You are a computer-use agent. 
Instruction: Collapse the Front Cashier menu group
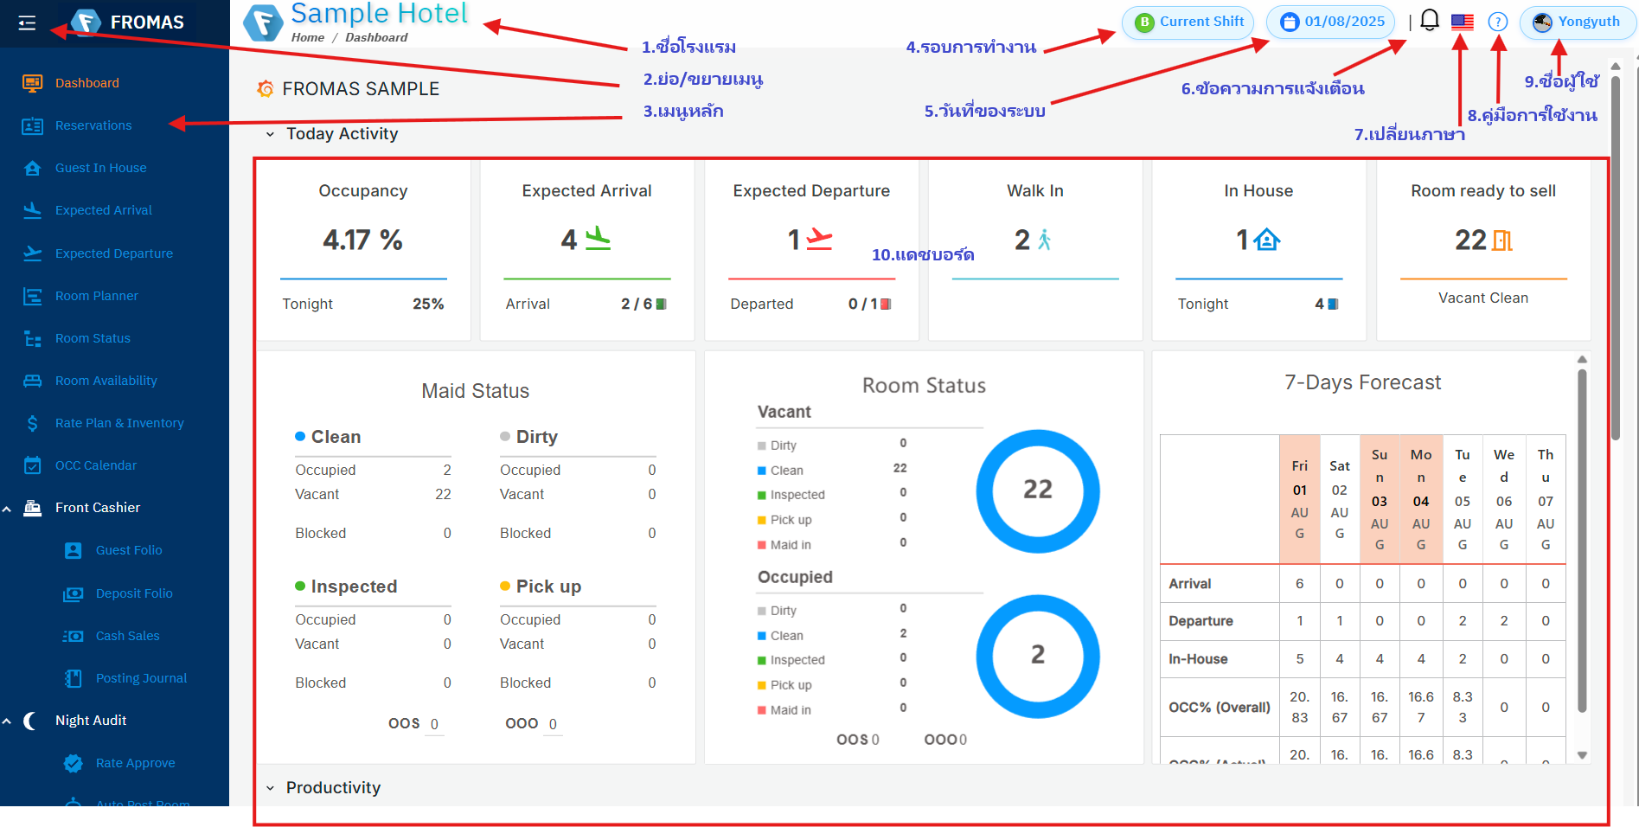[7, 509]
